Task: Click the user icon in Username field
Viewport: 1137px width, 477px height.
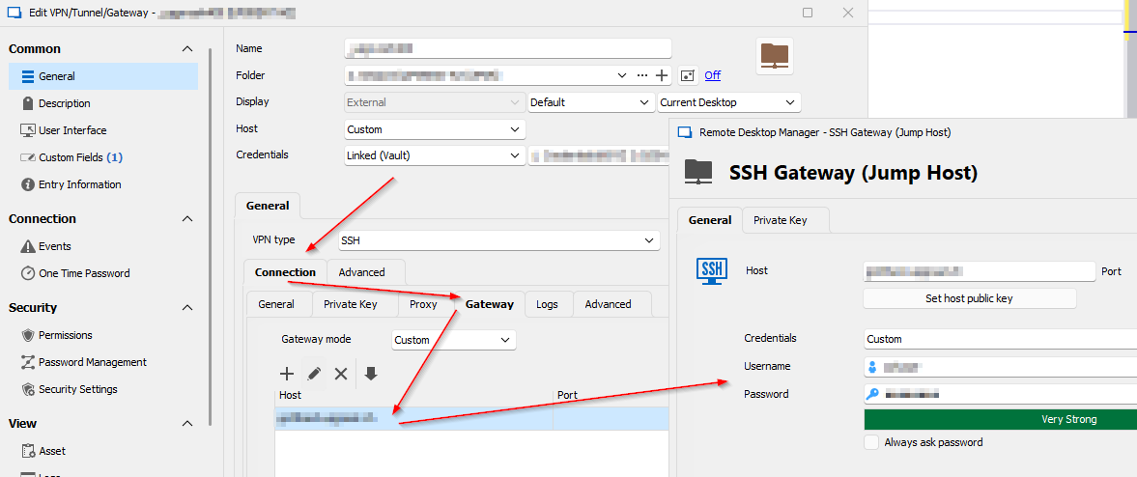Action: click(872, 367)
